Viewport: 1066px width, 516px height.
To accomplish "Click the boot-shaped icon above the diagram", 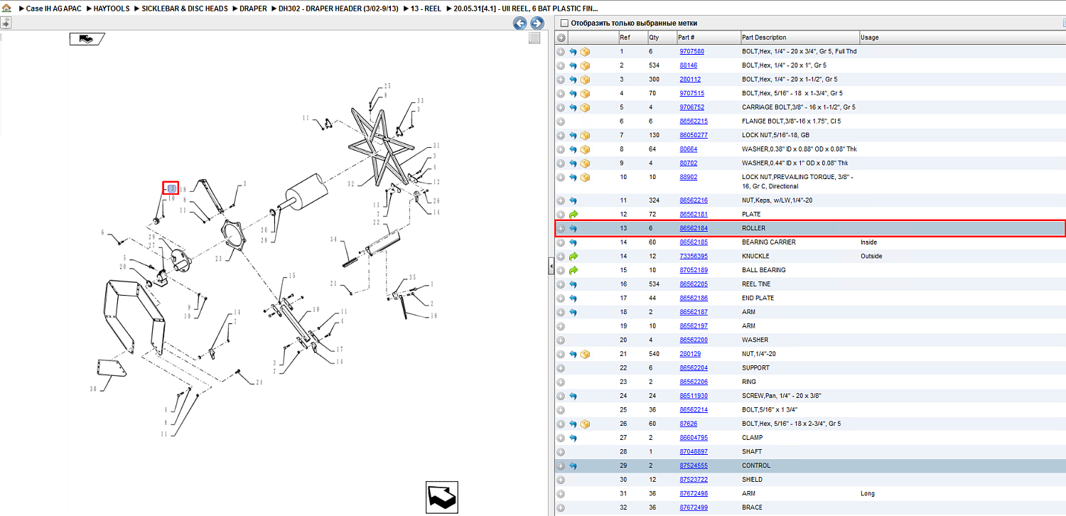I will point(87,39).
